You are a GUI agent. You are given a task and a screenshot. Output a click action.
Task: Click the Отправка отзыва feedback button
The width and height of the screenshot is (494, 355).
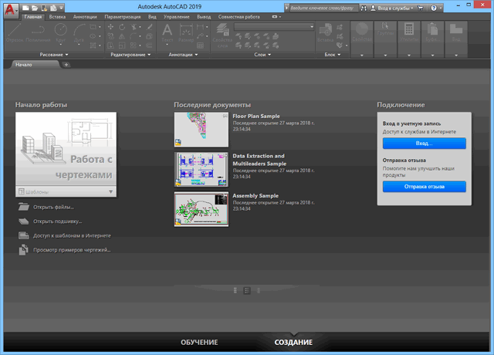[x=424, y=187]
